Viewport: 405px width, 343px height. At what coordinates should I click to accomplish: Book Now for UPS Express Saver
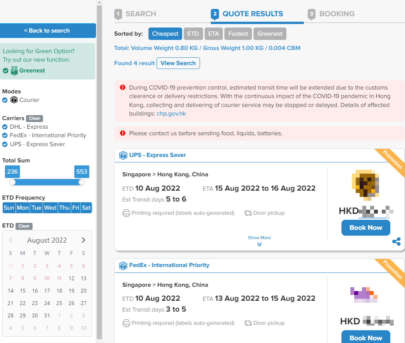pyautogui.click(x=366, y=228)
